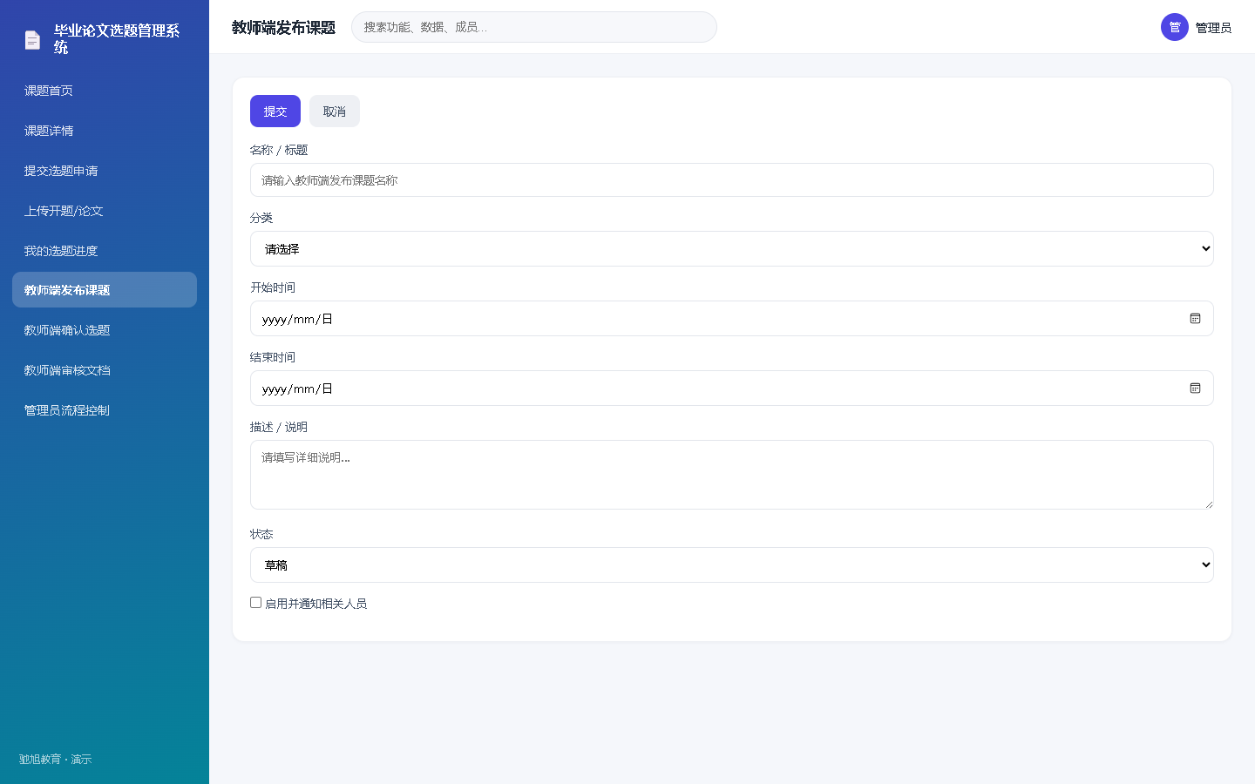Screen dimensions: 1255x784
Task: Open 教师端确认选题 page
Action: coord(105,330)
